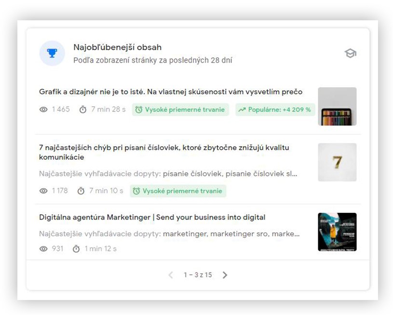
Task: Open the article 7 najčastejších chýb pri písaní čísloviek
Action: [164, 152]
